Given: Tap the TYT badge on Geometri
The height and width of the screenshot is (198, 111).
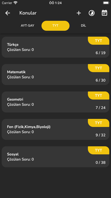Looking at the screenshot, I should pyautogui.click(x=99, y=96).
